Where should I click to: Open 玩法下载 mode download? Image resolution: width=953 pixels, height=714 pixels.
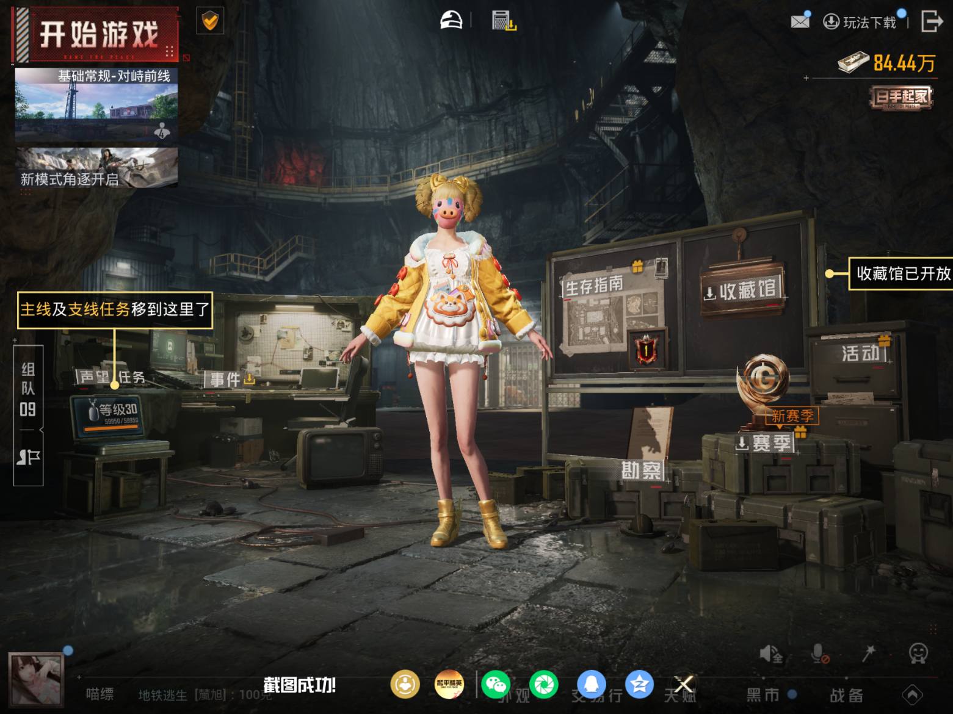pos(860,23)
